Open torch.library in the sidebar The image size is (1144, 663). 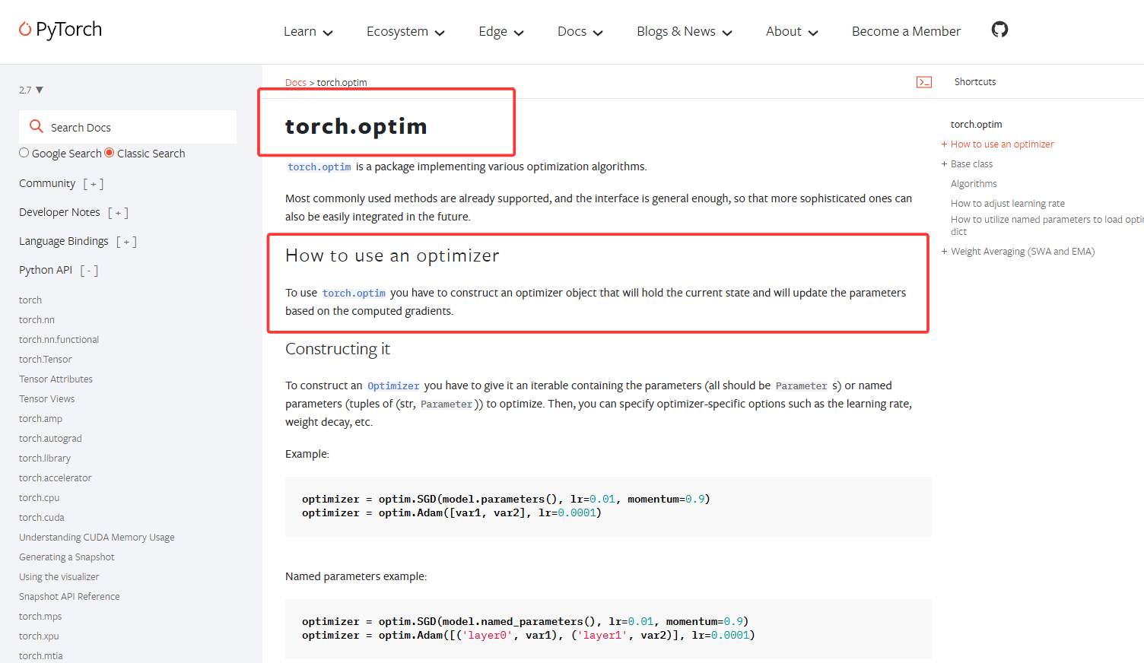[45, 458]
